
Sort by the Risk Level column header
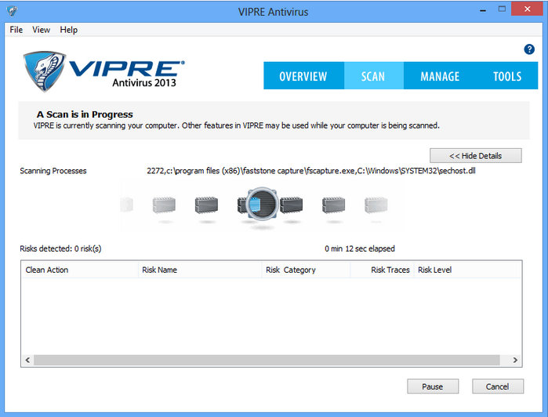pyautogui.click(x=467, y=270)
